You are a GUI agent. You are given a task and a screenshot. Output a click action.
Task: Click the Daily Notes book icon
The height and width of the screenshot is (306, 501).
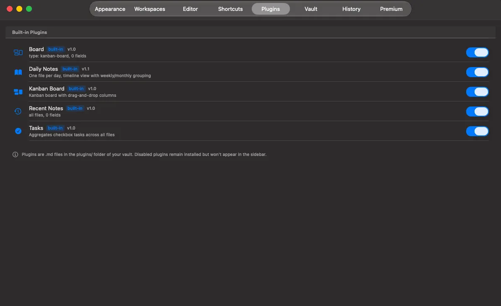coord(18,73)
